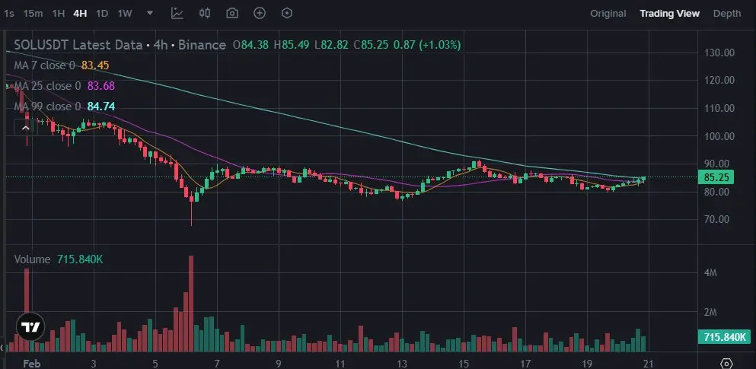756x369 pixels.
Task: Click the MA 99 indicator legend
Action: pos(47,107)
